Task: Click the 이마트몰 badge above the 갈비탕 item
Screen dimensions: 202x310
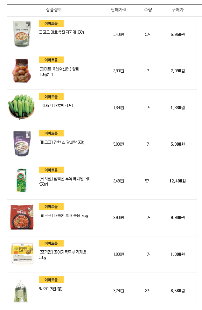Action: [51, 133]
